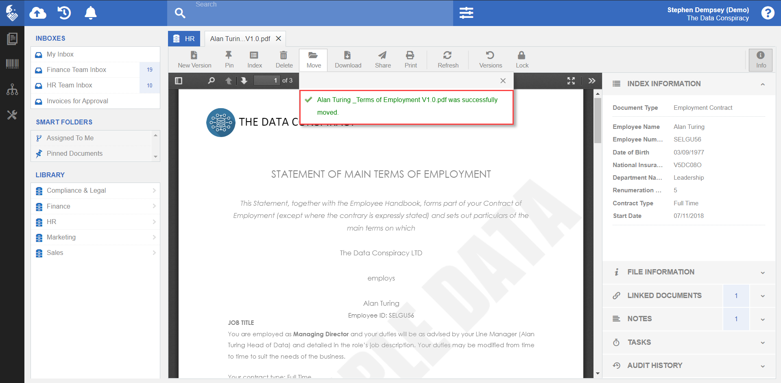Viewport: 781px width, 383px height.
Task: Share the document
Action: 383,60
